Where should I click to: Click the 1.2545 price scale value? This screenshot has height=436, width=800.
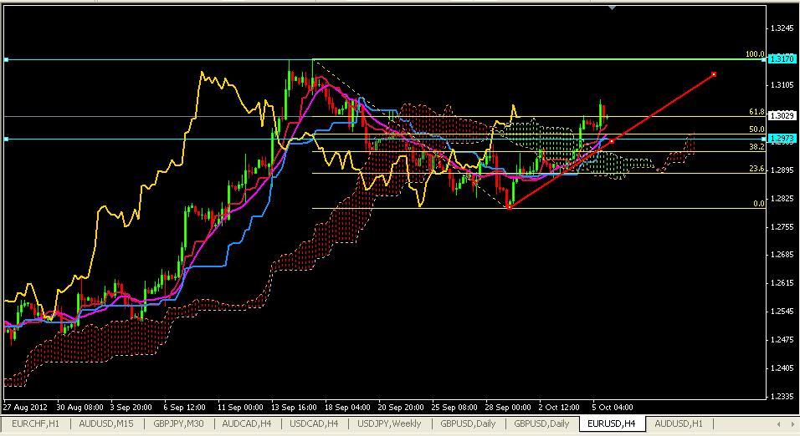point(782,312)
